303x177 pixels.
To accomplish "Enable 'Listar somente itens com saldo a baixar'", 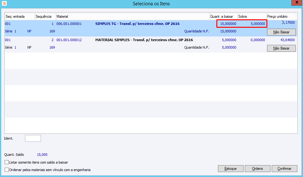I will click(x=7, y=162).
